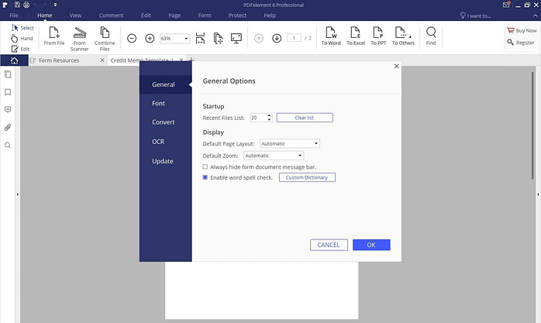Image resolution: width=541 pixels, height=323 pixels.
Task: Switch to the Font options section
Action: (x=158, y=103)
